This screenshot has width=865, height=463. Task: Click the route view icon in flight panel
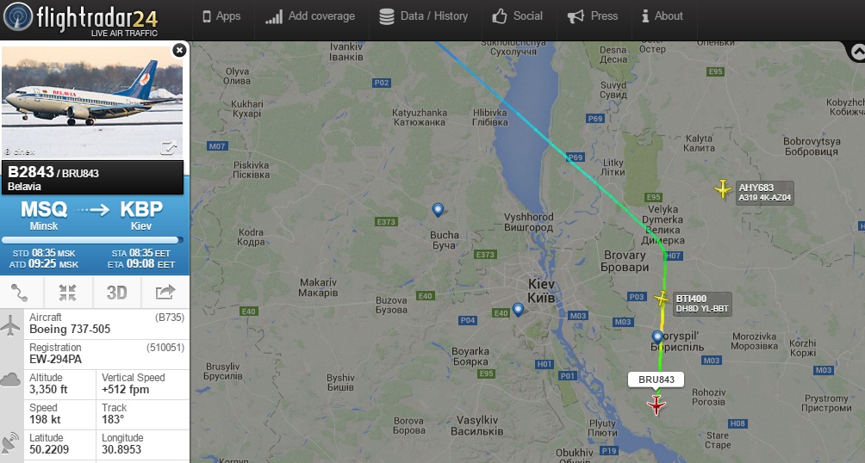point(20,293)
